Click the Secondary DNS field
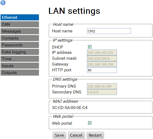This screenshot has width=153, height=139. pos(102,92)
